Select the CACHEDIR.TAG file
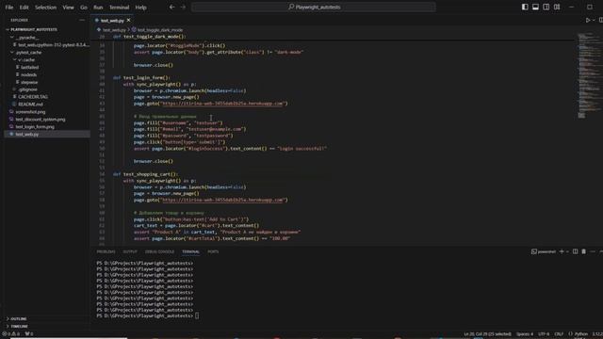Viewport: 603px width, 339px height. click(33, 97)
